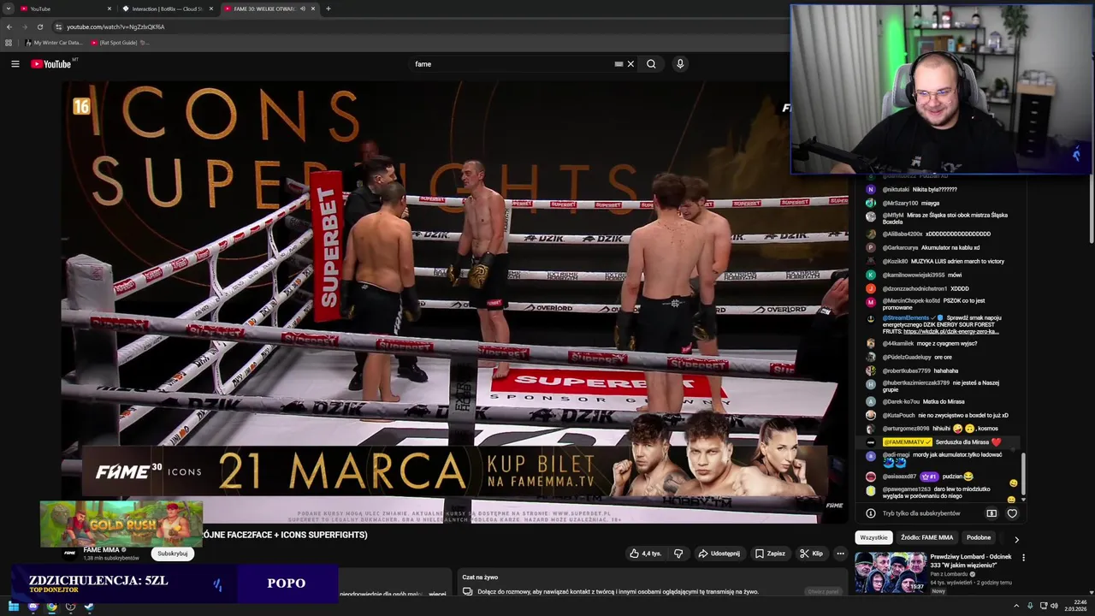Open more actions three-dot menu

(x=840, y=554)
